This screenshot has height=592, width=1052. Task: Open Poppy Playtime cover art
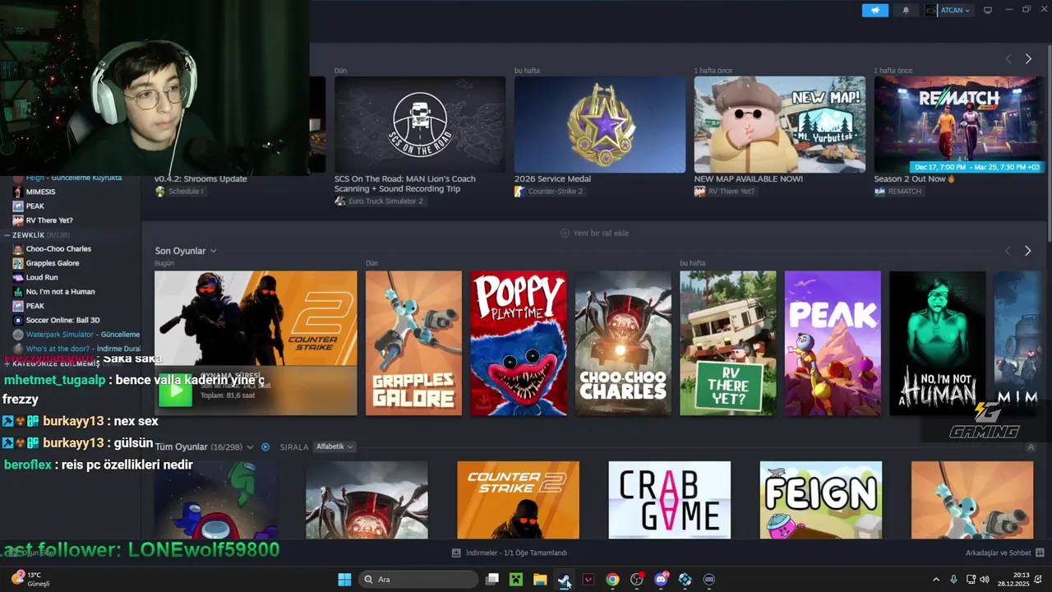[519, 343]
